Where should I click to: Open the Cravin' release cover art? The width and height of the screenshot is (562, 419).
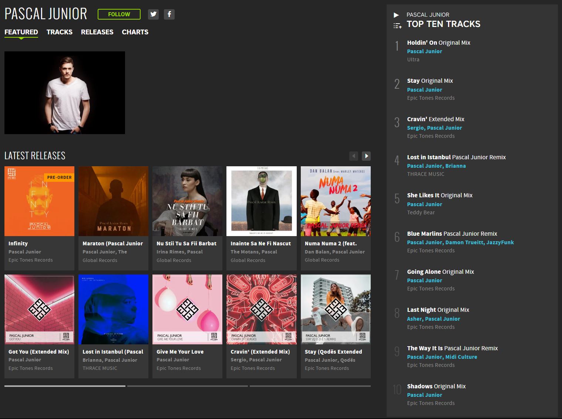coord(262,309)
